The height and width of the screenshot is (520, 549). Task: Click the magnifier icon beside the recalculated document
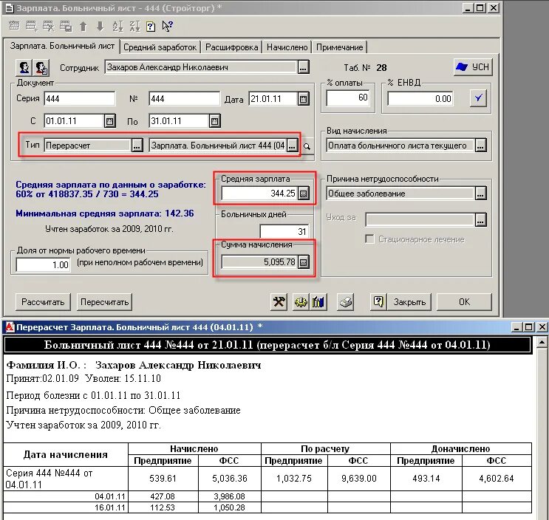tap(307, 147)
